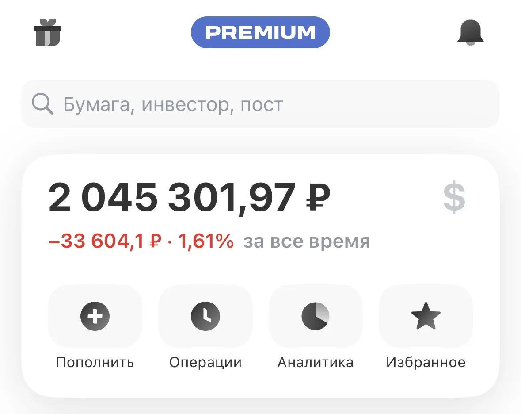
Task: Focus the 'Бумага, инвестор, пост' search field
Action: (261, 104)
